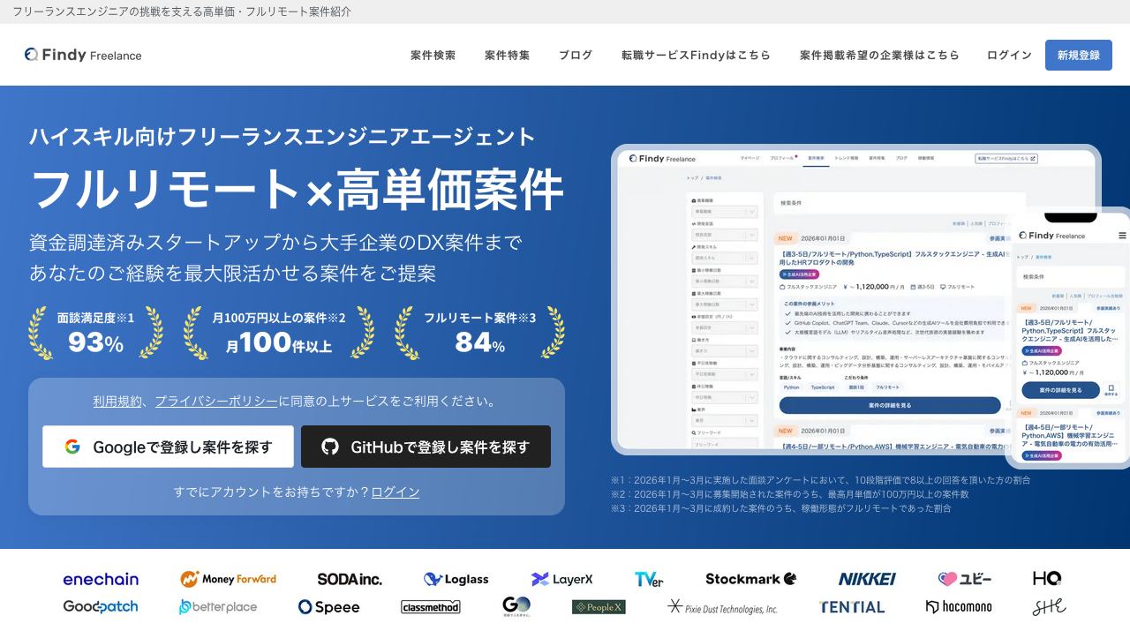
Task: Click the SHE logo
Action: (x=1049, y=606)
